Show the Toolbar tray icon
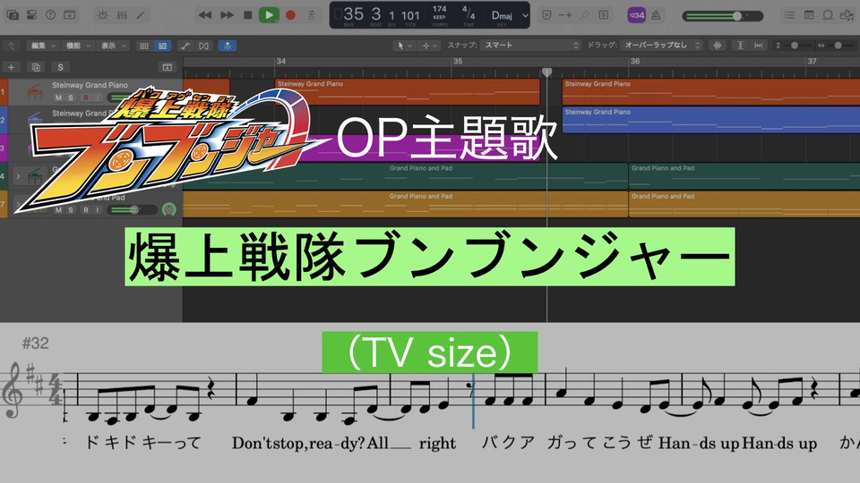 click(70, 15)
